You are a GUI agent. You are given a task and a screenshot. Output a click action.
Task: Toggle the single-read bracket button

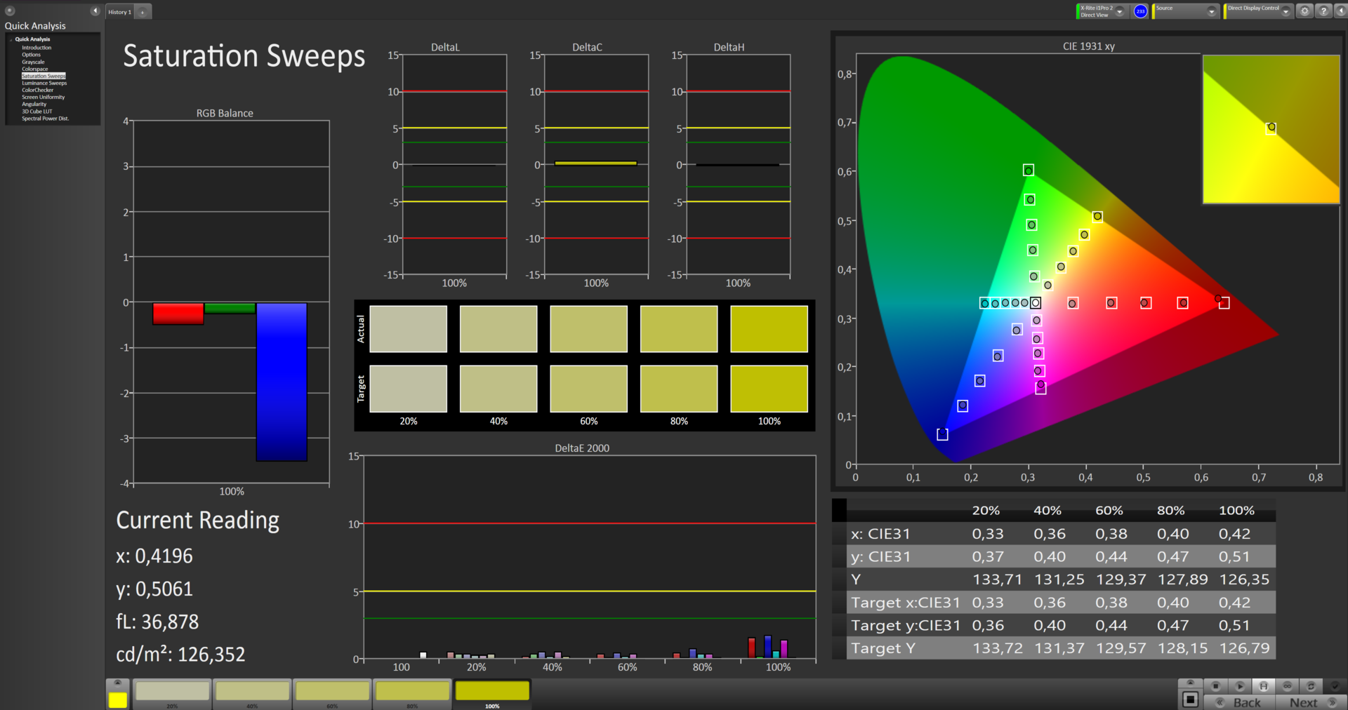pyautogui.click(x=1263, y=686)
